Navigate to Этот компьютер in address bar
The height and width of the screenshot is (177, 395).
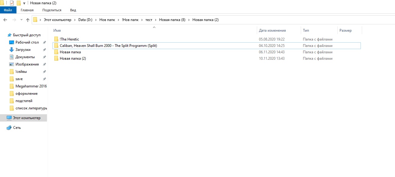click(57, 20)
